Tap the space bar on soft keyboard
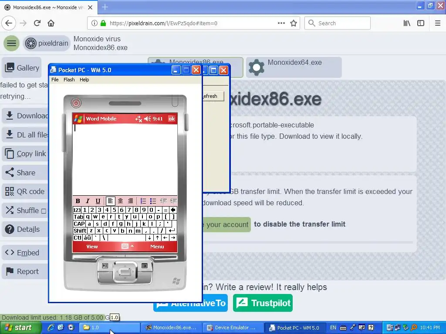This screenshot has height=334, width=446. click(127, 238)
